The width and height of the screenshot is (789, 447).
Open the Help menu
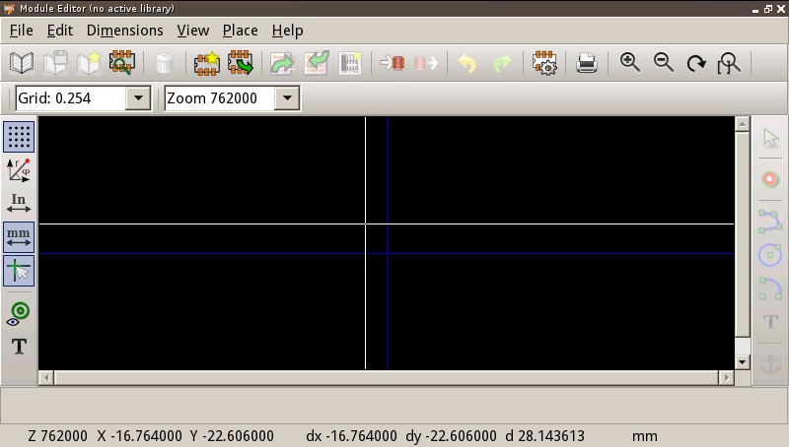(287, 31)
